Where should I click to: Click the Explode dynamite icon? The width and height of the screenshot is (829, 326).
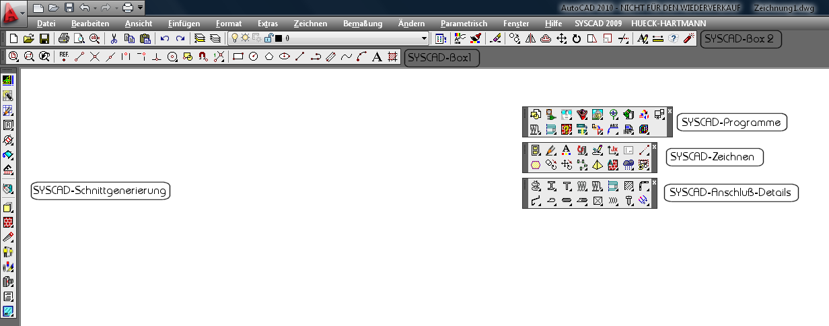pyautogui.click(x=688, y=38)
